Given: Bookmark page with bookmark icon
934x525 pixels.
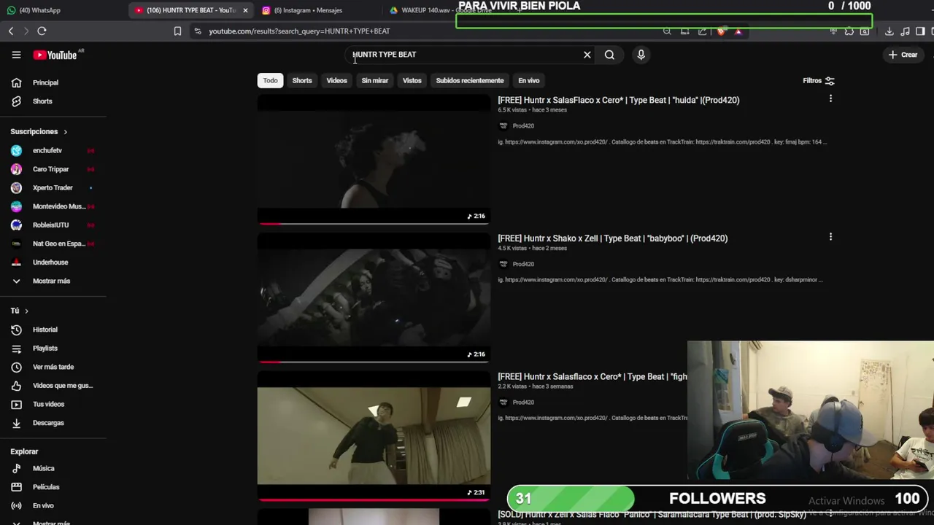Looking at the screenshot, I should click(177, 31).
